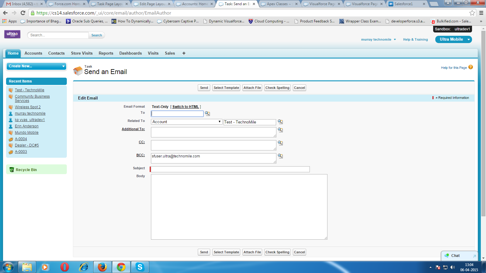Screen dimensions: 486x273
Task: Open the Erin Anderson recent item
Action: tap(27, 126)
